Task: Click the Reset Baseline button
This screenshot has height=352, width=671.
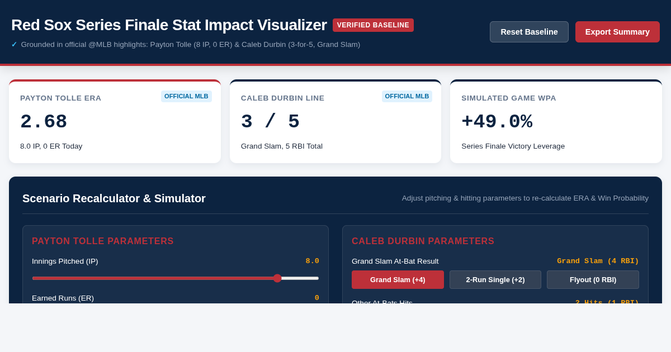Action: click(x=529, y=32)
